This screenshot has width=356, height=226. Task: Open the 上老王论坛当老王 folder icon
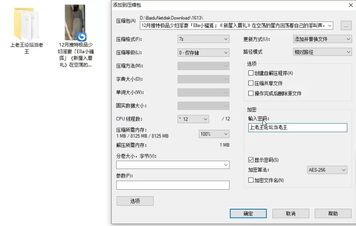click(26, 23)
